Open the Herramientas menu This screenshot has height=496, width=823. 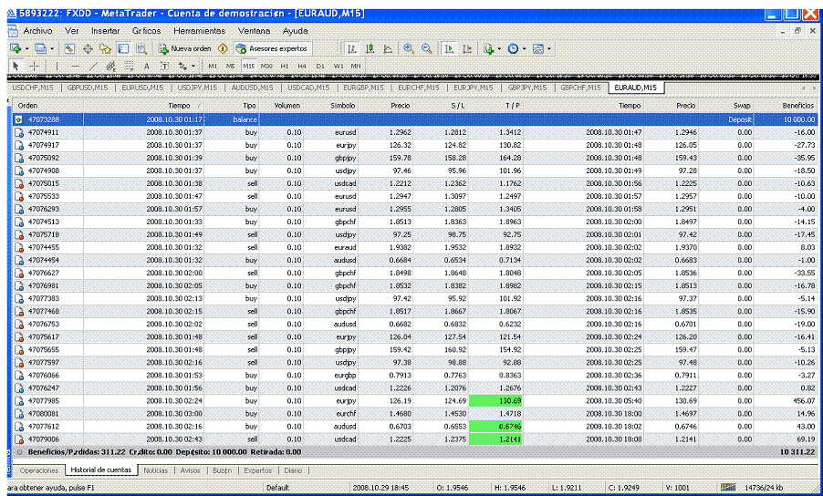[x=198, y=30]
